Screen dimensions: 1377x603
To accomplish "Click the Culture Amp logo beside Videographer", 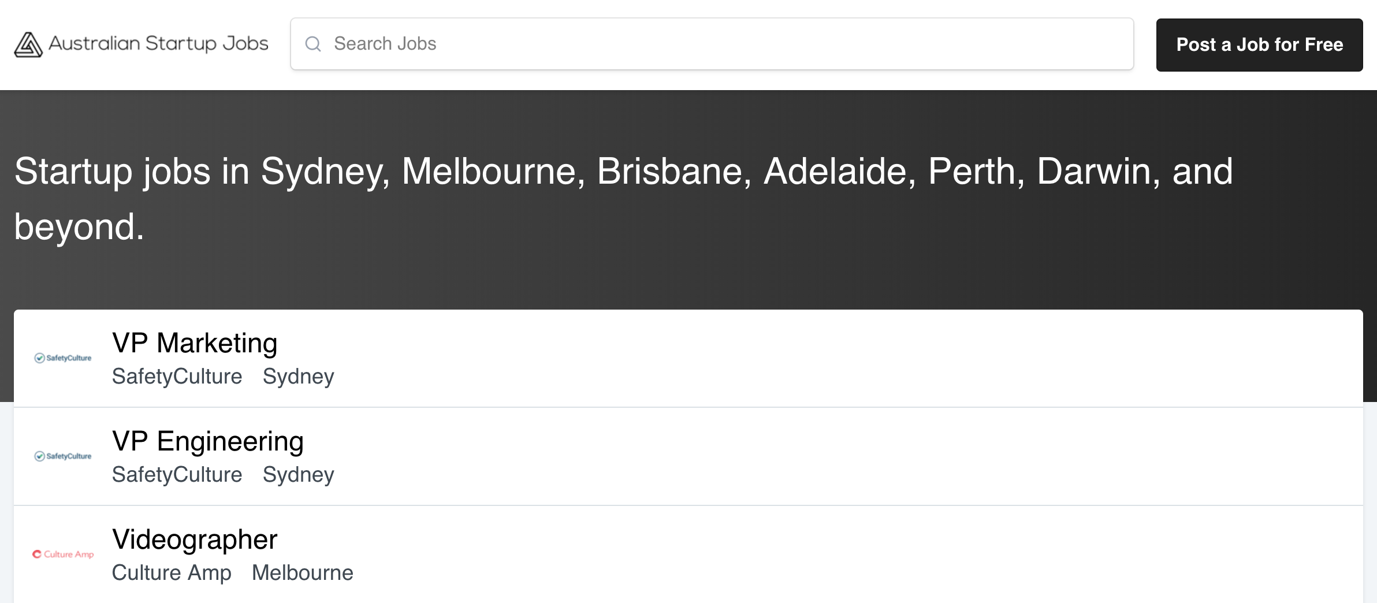I will [64, 554].
